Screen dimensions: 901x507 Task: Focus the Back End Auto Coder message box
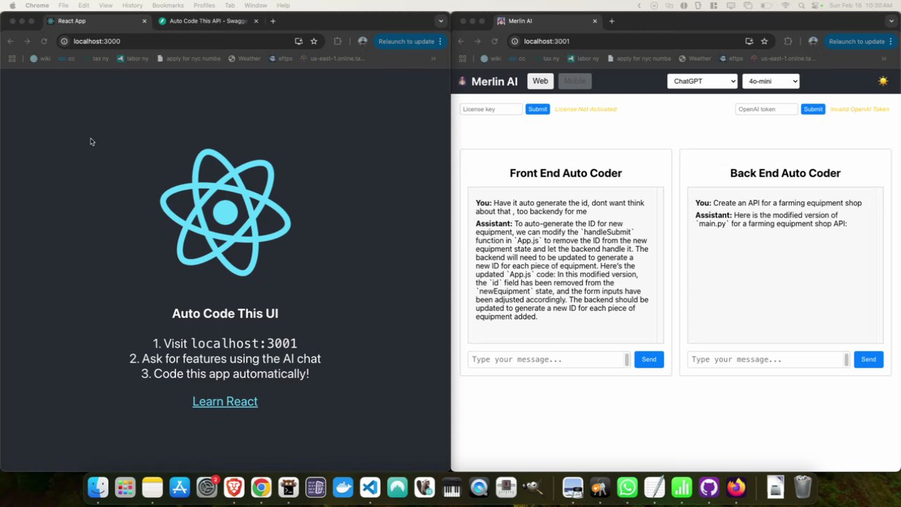click(769, 359)
